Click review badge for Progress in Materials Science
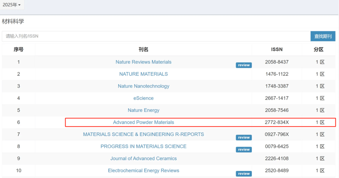 tap(244, 150)
